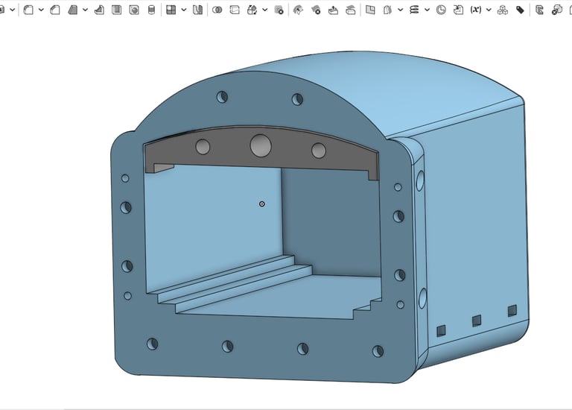572x410 pixels.
Task: Select the rightmost square slot on side wall
Action: [512, 311]
